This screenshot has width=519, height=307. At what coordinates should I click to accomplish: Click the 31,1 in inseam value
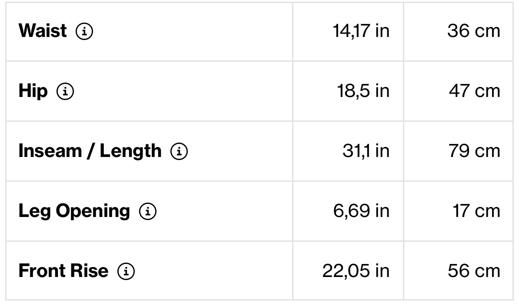pyautogui.click(x=366, y=151)
